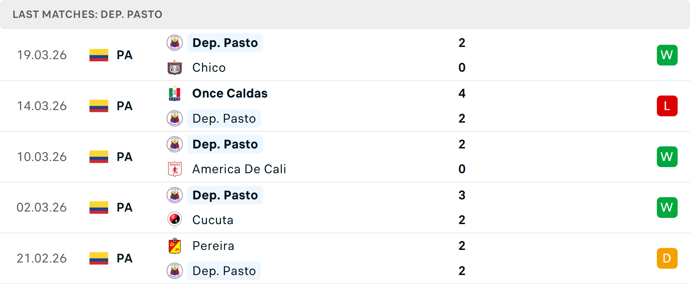Select Dep. Pasto in the 10.03.26 match
The width and height of the screenshot is (690, 284).
(225, 145)
